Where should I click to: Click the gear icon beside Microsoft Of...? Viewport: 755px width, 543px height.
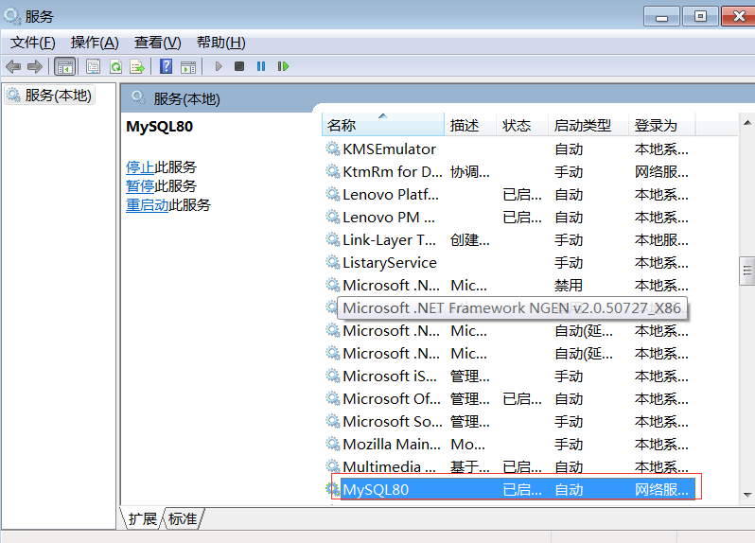332,398
